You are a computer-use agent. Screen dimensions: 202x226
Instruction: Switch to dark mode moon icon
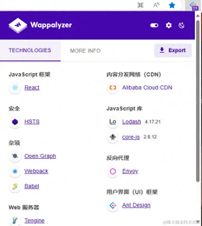181,25
